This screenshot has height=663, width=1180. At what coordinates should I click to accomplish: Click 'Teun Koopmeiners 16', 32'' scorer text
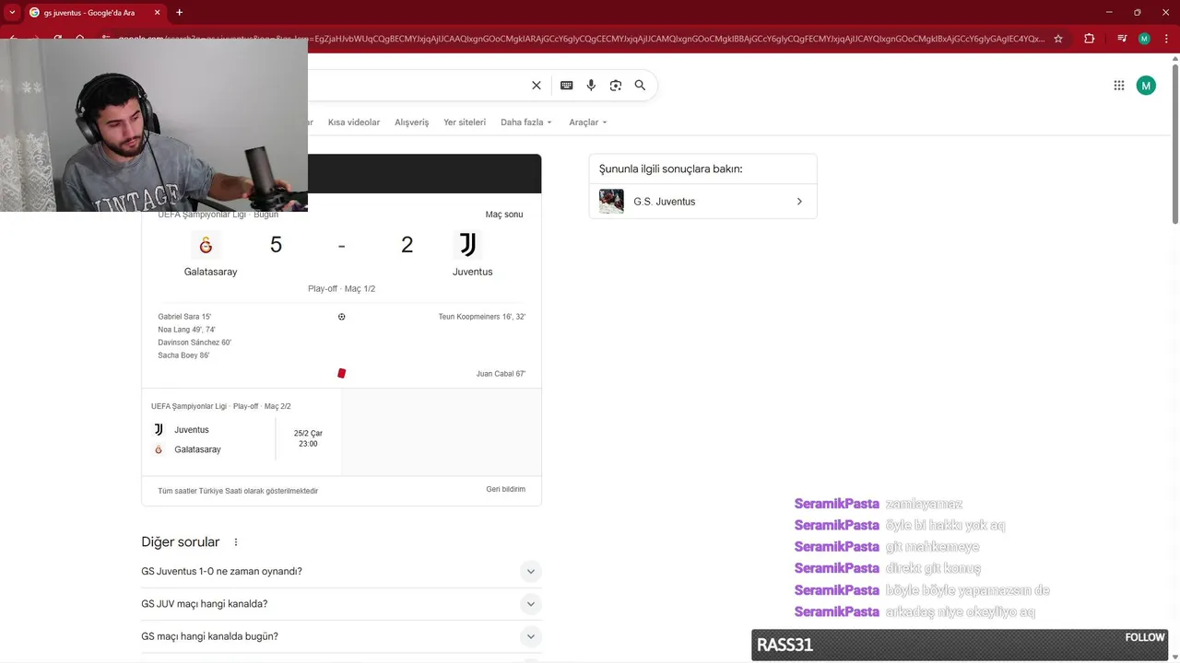click(482, 317)
